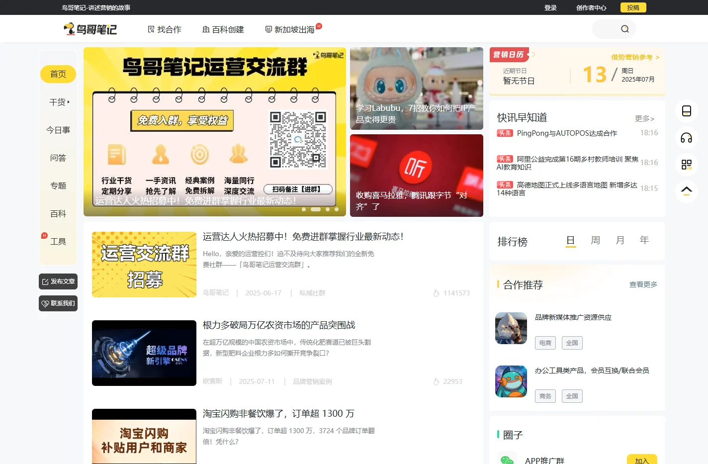Open article 根力多破局万亿农资市场 title
708x464 pixels.
[279, 325]
